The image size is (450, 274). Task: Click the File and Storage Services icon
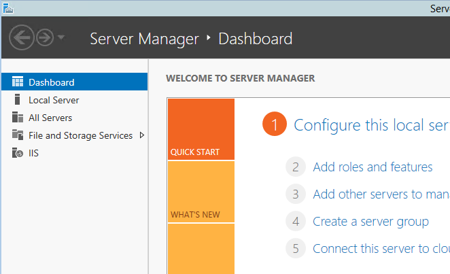18,135
